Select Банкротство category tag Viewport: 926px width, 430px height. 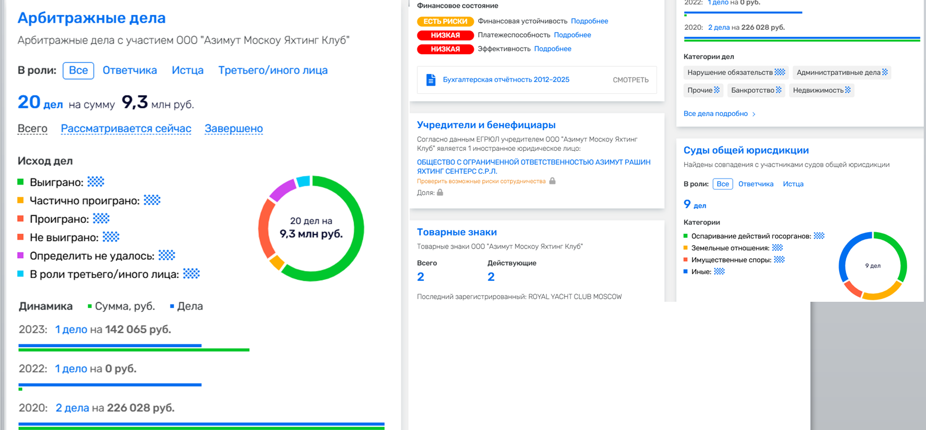click(756, 90)
